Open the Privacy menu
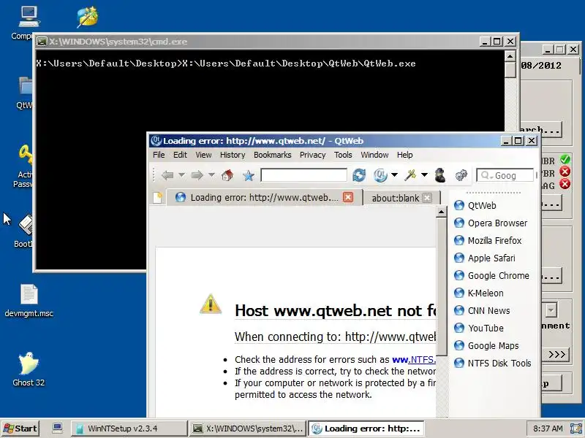This screenshot has height=438, width=585. [313, 155]
